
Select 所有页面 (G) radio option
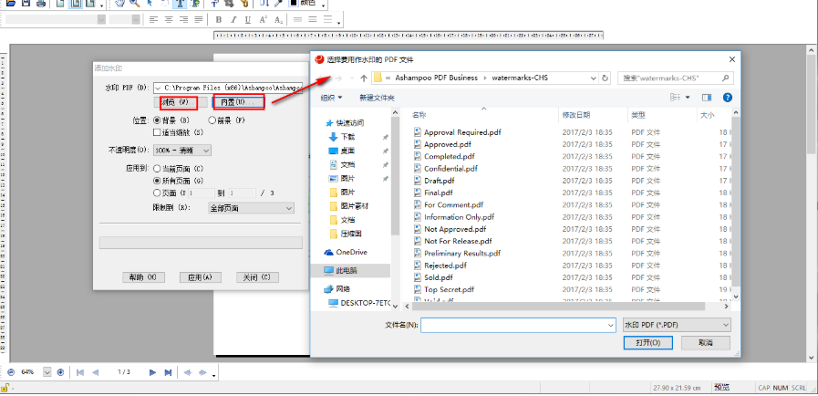tap(157, 181)
